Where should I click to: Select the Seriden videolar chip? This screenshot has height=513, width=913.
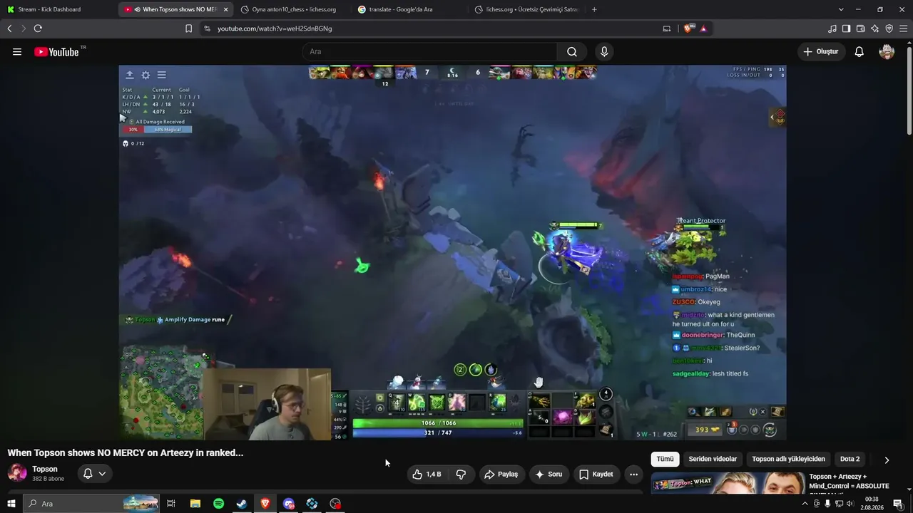pyautogui.click(x=713, y=460)
